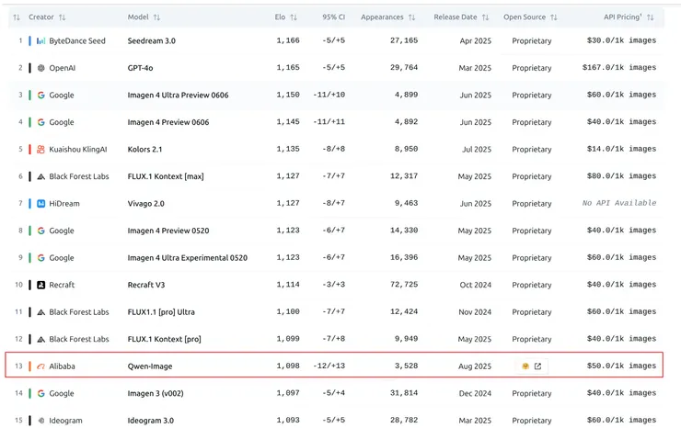The width and height of the screenshot is (681, 428).
Task: Click the 95% CI column header
Action: pyautogui.click(x=334, y=17)
